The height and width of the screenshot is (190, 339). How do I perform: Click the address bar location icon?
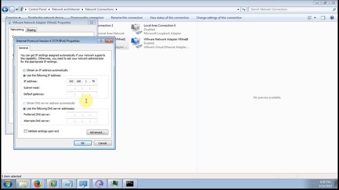point(21,9)
